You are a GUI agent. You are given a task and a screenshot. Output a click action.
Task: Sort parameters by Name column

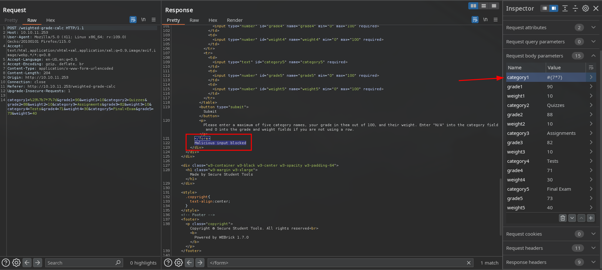click(x=526, y=68)
